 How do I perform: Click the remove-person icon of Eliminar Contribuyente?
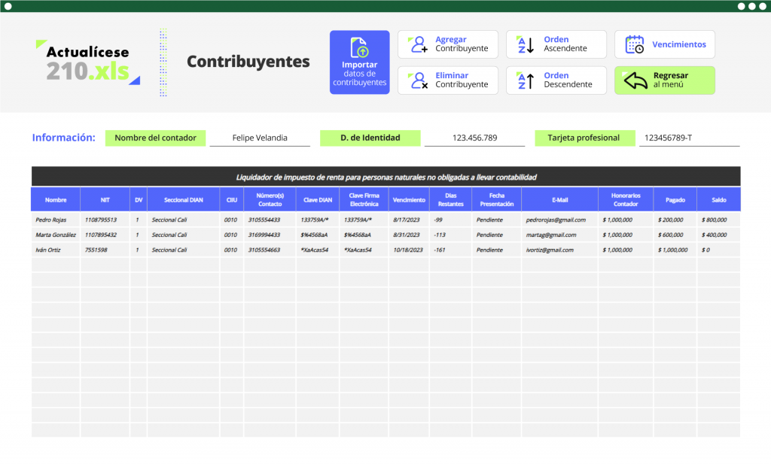pyautogui.click(x=418, y=80)
